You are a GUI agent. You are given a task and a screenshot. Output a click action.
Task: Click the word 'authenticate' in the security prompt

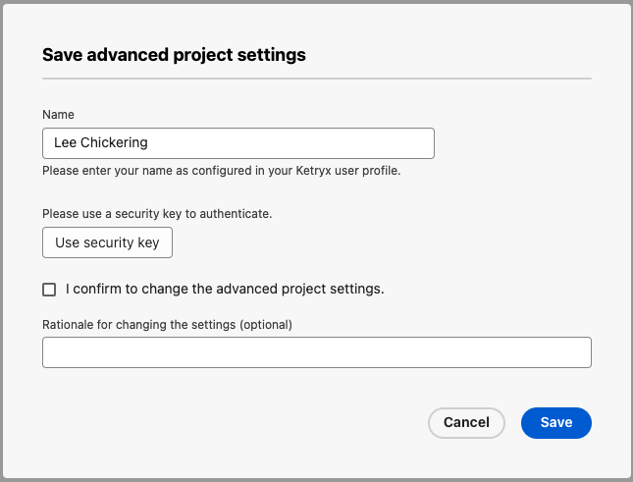(235, 214)
